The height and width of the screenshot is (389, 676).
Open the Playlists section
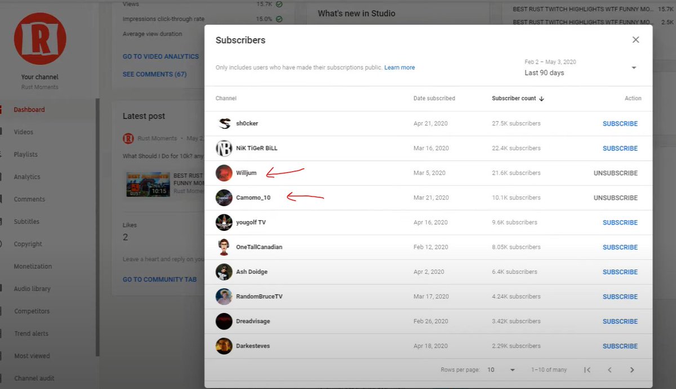tap(27, 154)
